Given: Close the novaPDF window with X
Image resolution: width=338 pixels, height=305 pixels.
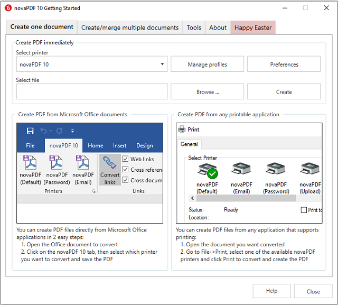Looking at the screenshot, I should pyautogui.click(x=326, y=8).
